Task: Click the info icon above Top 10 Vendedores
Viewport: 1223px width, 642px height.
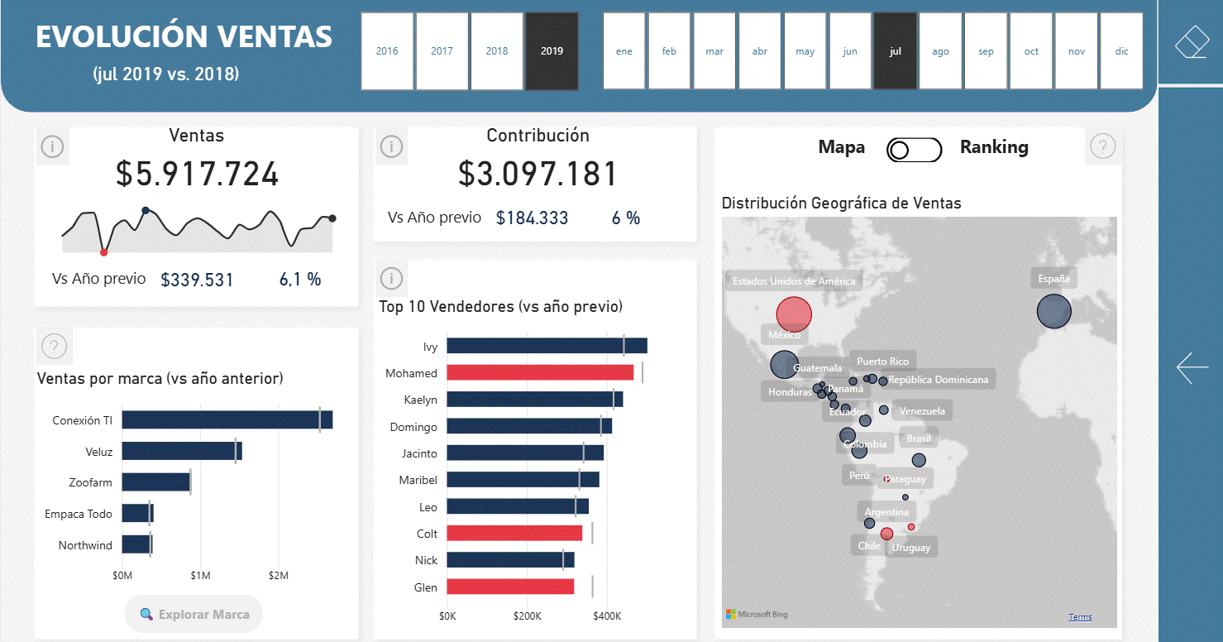Action: click(x=391, y=279)
